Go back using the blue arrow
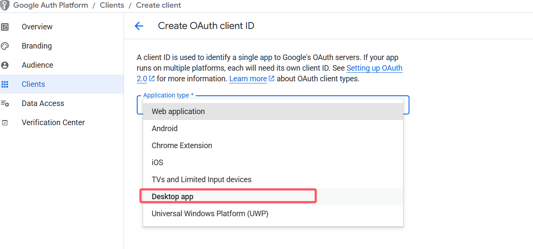This screenshot has width=533, height=249. (x=139, y=26)
